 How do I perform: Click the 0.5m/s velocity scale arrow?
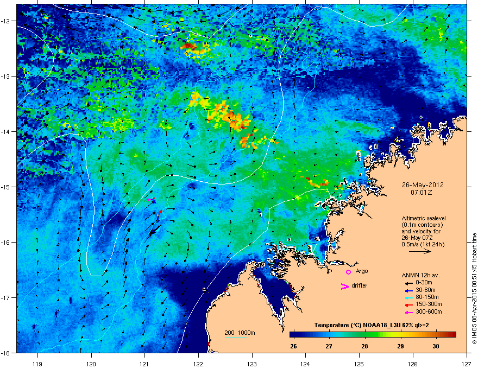tap(420, 251)
